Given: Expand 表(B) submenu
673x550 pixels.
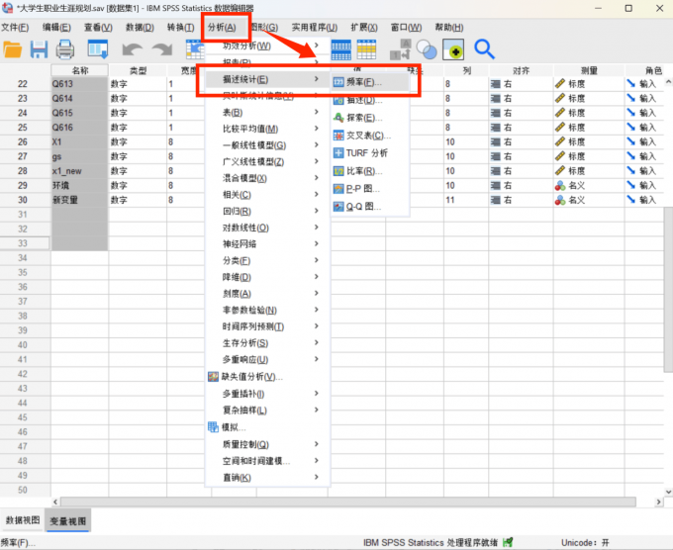Looking at the screenshot, I should pos(268,113).
